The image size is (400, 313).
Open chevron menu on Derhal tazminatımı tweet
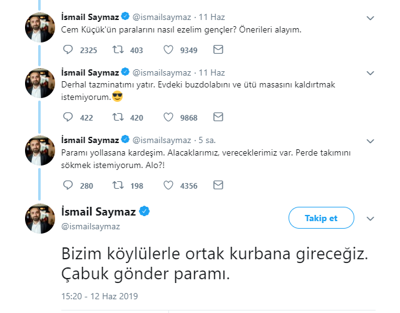click(370, 73)
